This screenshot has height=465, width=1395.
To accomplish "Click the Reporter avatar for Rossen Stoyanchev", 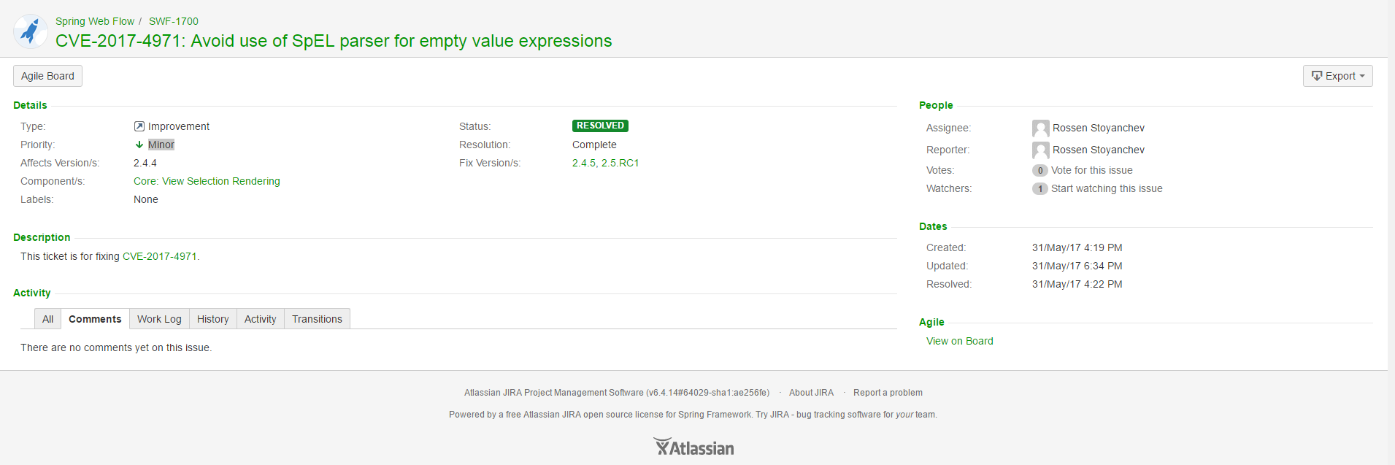I will (x=1040, y=150).
